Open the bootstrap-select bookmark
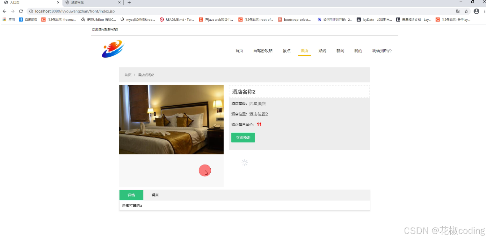The image size is (486, 239). 294,19
